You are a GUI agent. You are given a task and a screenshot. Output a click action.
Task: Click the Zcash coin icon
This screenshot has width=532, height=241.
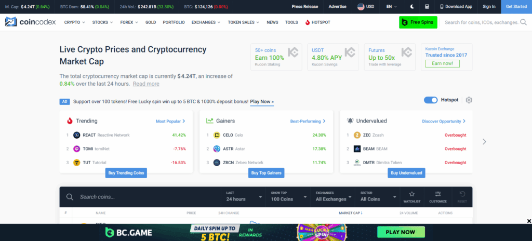click(357, 135)
